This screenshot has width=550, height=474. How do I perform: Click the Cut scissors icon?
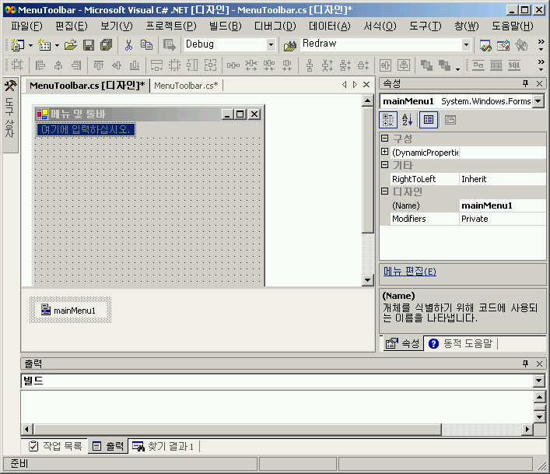(x=128, y=45)
